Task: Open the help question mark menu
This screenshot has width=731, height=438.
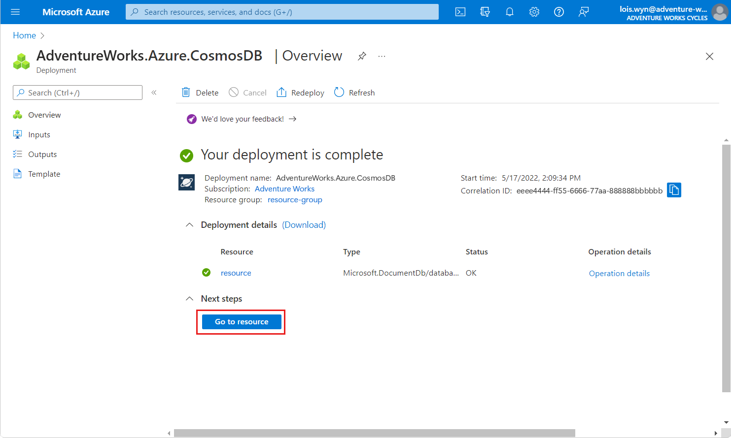Action: point(559,12)
